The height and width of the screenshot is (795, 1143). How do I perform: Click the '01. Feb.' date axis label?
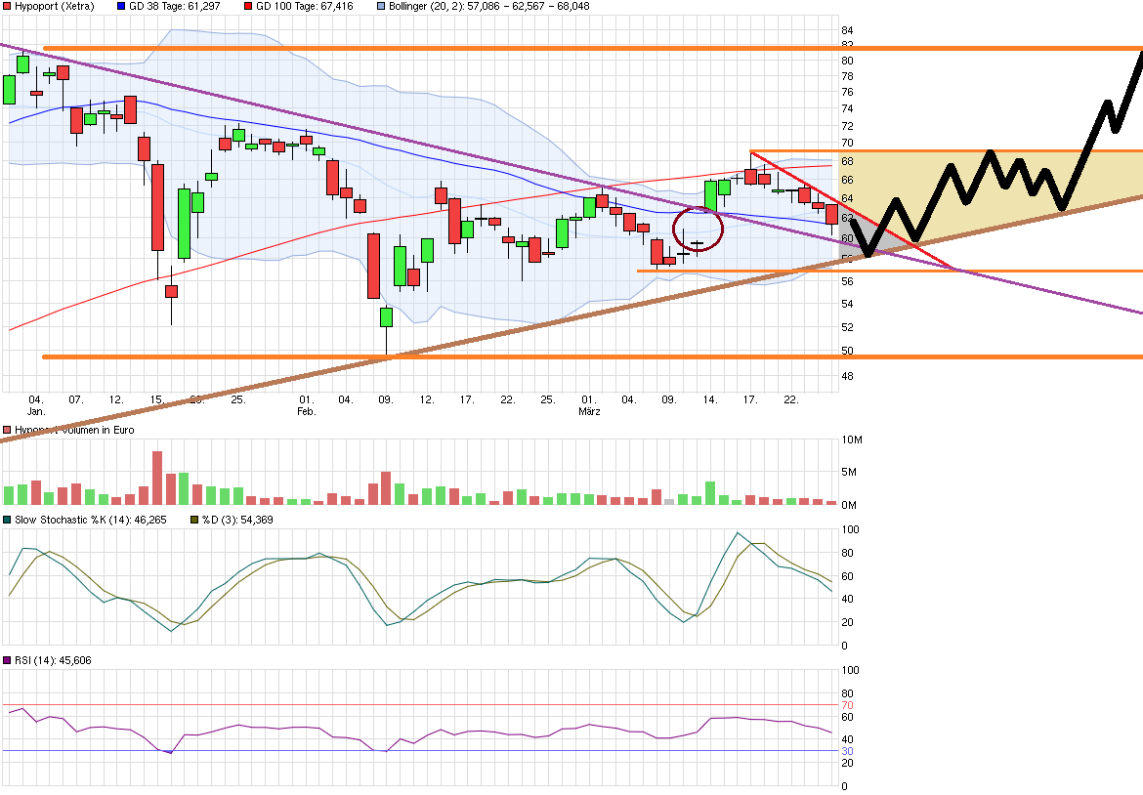click(307, 405)
